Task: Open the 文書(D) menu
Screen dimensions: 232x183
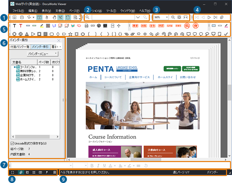Action: 60,11
